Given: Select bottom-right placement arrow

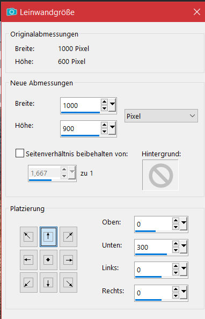Looking at the screenshot, I should click(x=68, y=283).
